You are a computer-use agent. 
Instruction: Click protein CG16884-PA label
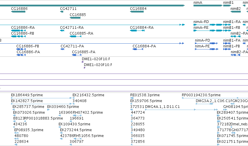(x=144, y=46)
